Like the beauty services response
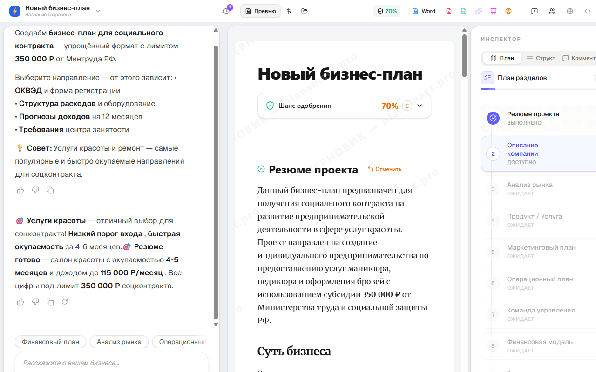Viewport: 596px width, 372px height. click(20, 302)
